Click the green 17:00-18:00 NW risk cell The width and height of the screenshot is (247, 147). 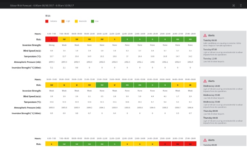point(190,39)
